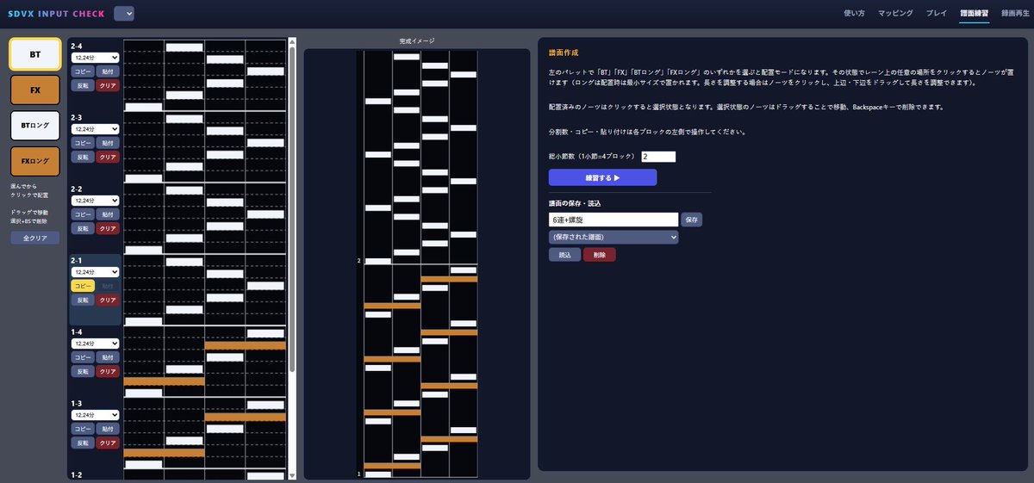The image size is (1034, 483).
Task: Open the division dropdown for block 2-1
Action: pyautogui.click(x=95, y=271)
